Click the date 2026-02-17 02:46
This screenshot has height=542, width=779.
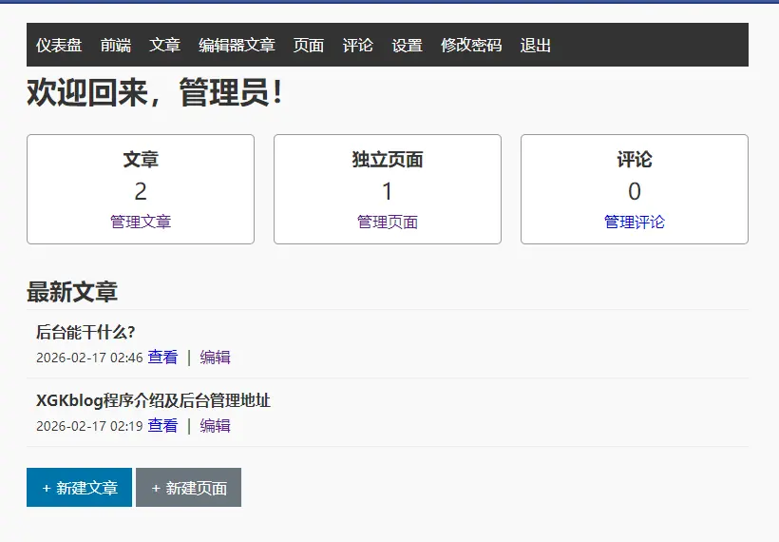(x=89, y=358)
